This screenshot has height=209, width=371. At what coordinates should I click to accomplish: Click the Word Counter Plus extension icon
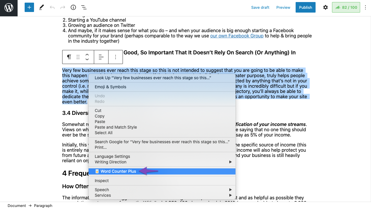pos(97,171)
